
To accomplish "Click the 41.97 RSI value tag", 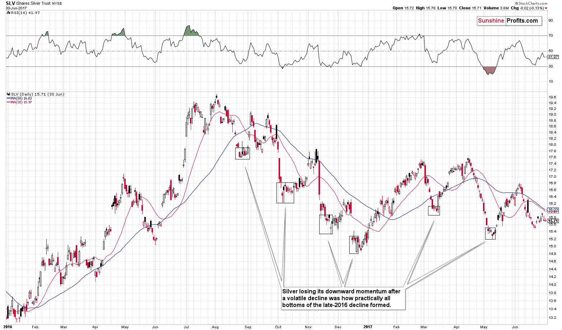I will tap(552, 57).
